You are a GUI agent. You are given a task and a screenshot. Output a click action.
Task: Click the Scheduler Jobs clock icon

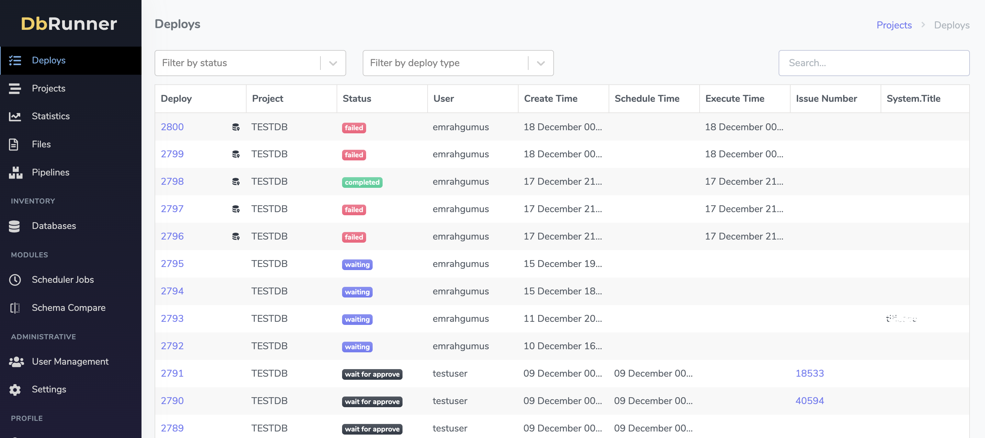point(15,280)
